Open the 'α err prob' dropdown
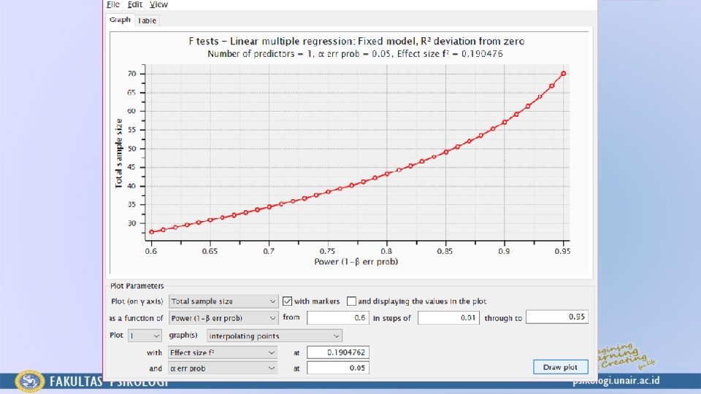The height and width of the screenshot is (394, 701). point(222,368)
